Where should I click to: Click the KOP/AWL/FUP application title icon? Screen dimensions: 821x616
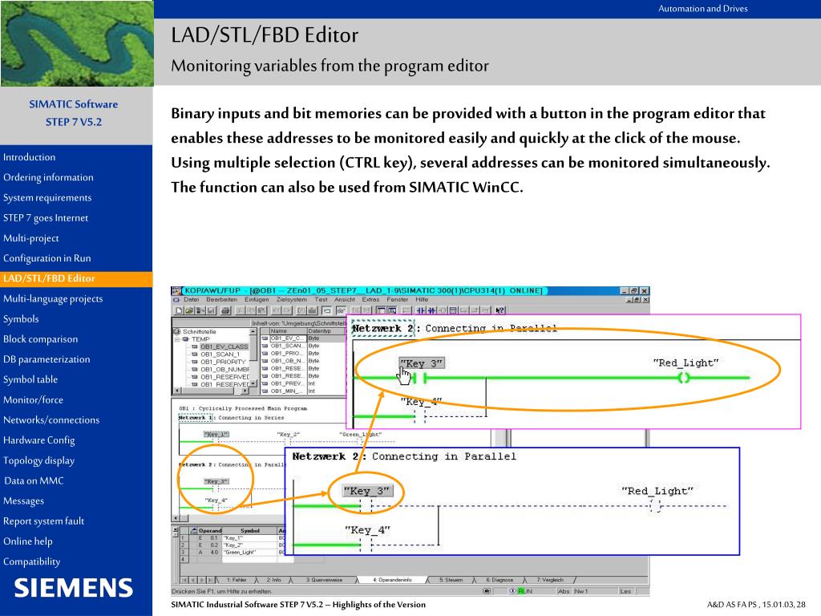[x=176, y=290]
